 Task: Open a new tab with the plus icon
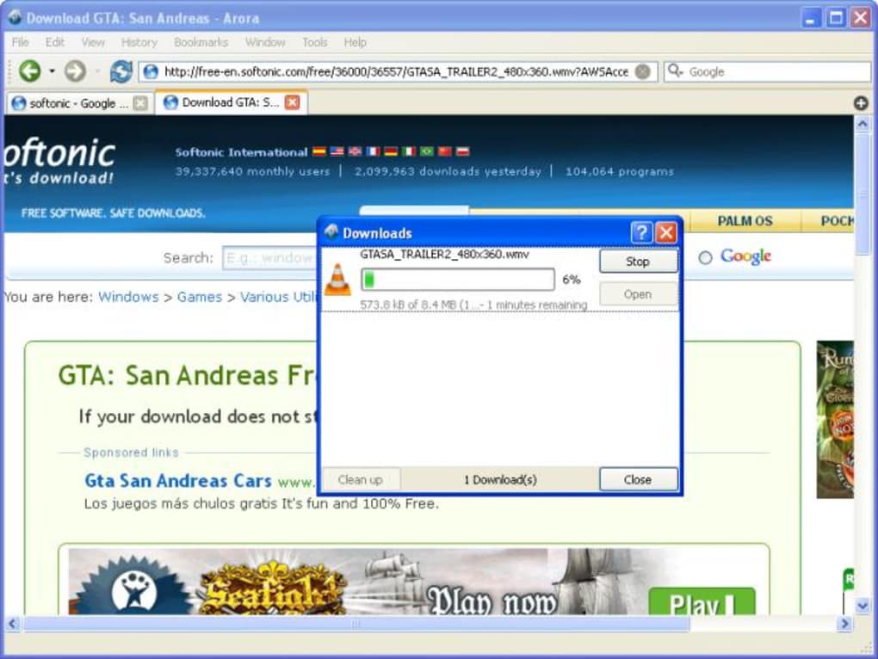tap(861, 103)
